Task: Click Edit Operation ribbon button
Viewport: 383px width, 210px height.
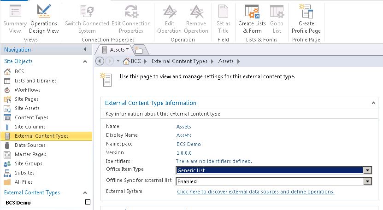Action: pos(170,19)
